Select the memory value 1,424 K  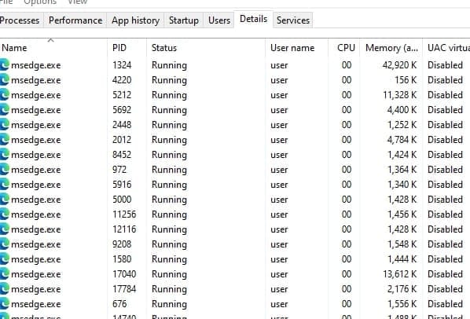tap(402, 155)
